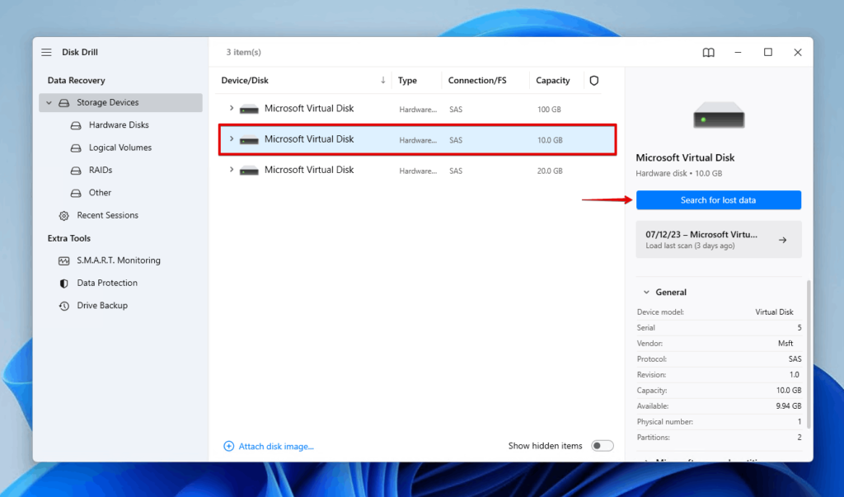
Task: Click the Vendor Msft value
Action: tap(785, 343)
